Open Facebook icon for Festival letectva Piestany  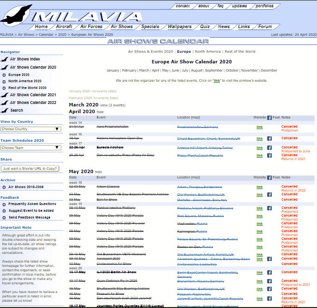(x=269, y=208)
